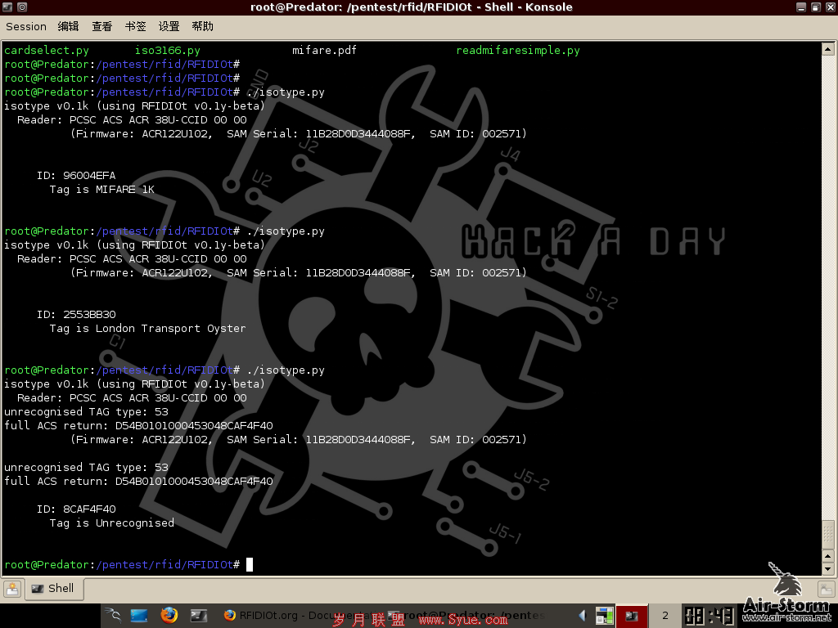Image resolution: width=838 pixels, height=628 pixels.
Task: Click the network monitor tray icon
Action: [x=605, y=616]
